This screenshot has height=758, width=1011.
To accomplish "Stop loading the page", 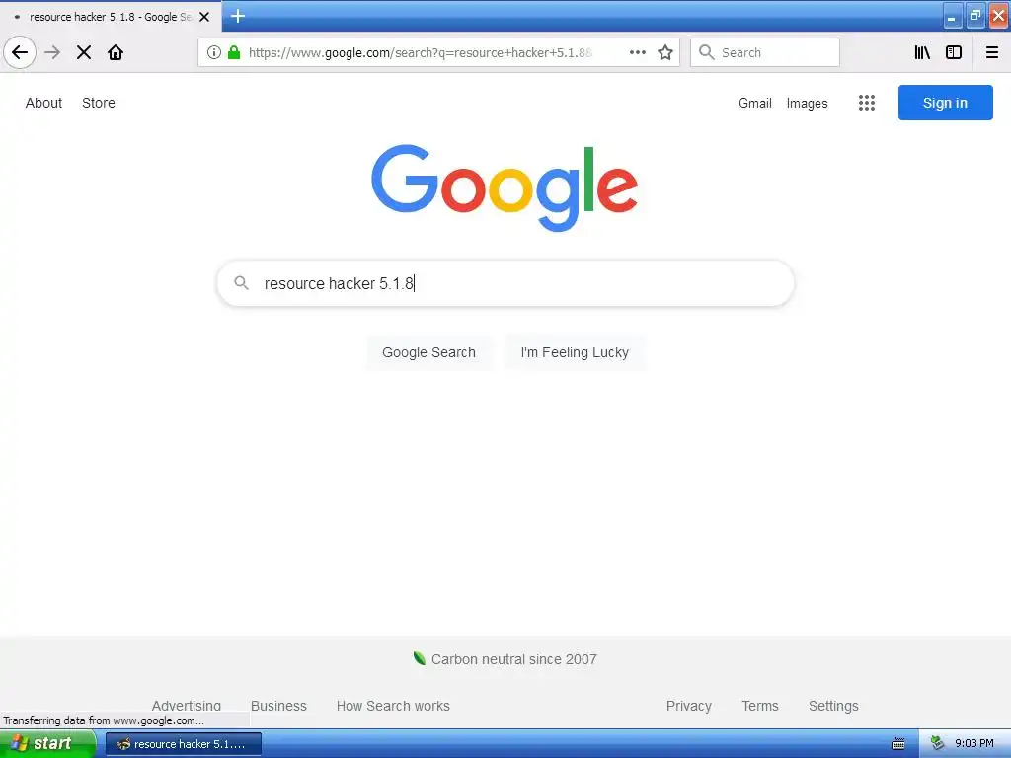I will click(84, 52).
